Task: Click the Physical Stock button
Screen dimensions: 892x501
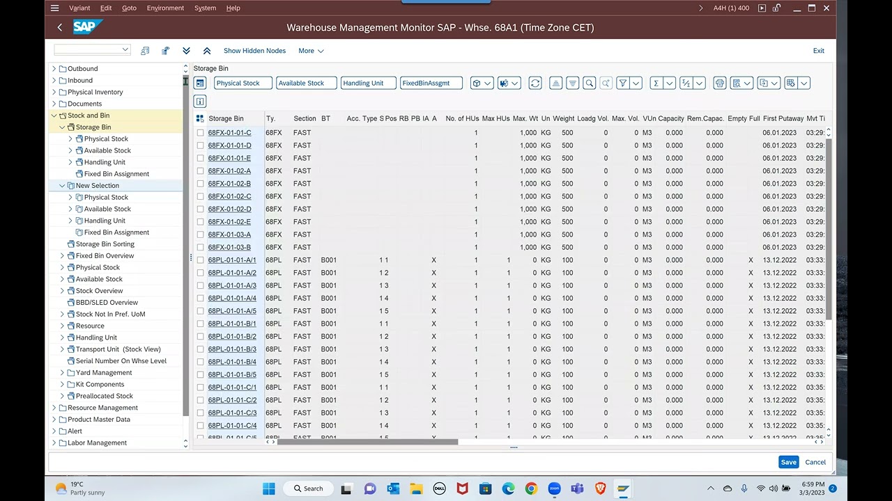Action: (x=243, y=83)
